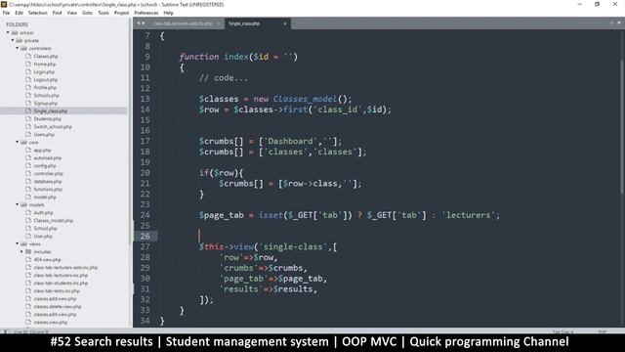Close the Single_class.php tab

point(284,23)
